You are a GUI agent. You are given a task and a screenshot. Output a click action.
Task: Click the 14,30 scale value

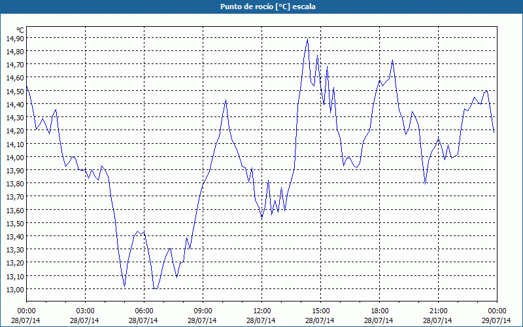pyautogui.click(x=15, y=118)
